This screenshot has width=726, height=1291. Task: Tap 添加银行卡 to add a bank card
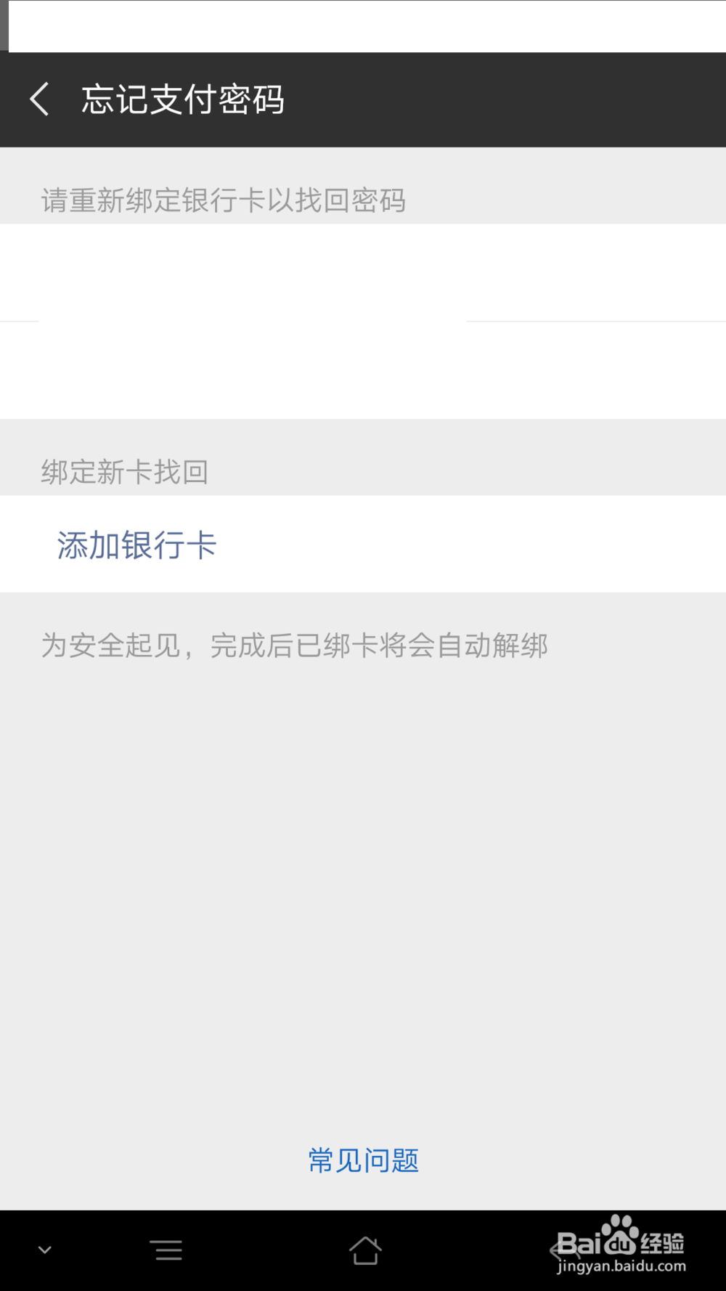tap(136, 545)
